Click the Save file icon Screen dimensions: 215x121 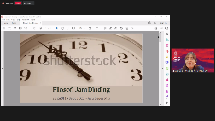click(4, 28)
